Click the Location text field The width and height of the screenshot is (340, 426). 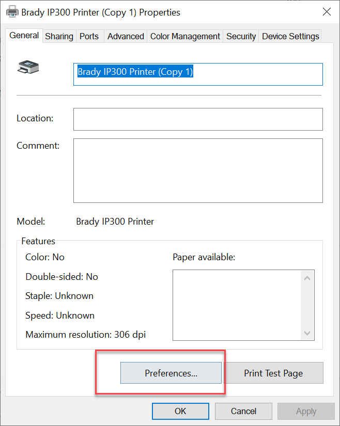point(198,119)
